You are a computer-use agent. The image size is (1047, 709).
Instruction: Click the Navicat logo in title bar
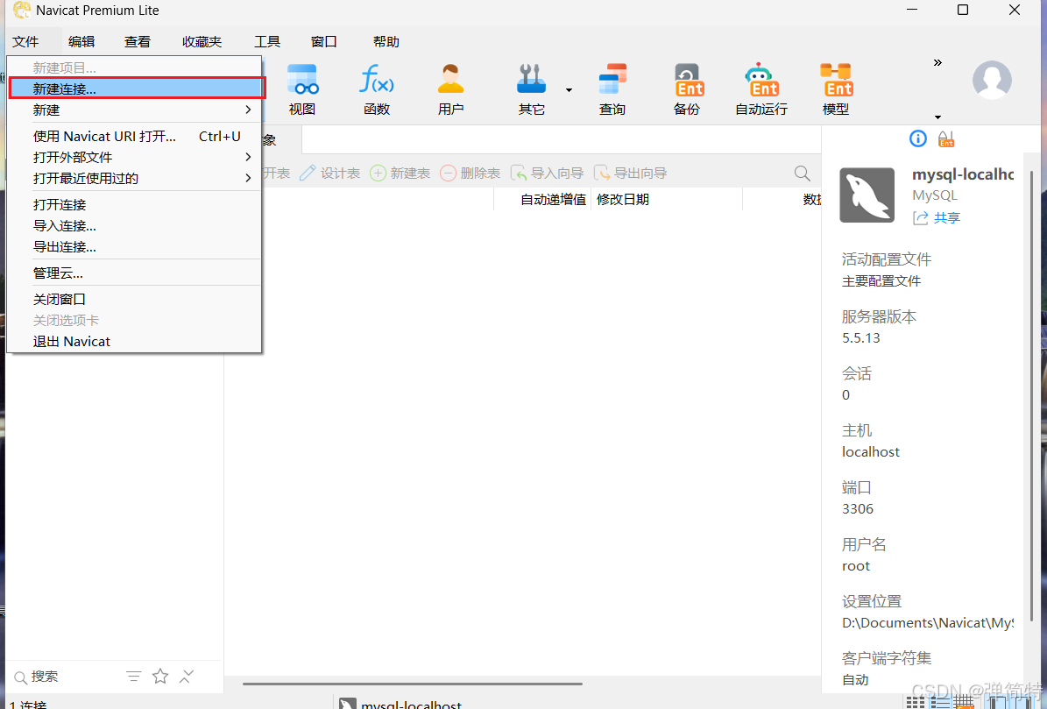click(22, 10)
